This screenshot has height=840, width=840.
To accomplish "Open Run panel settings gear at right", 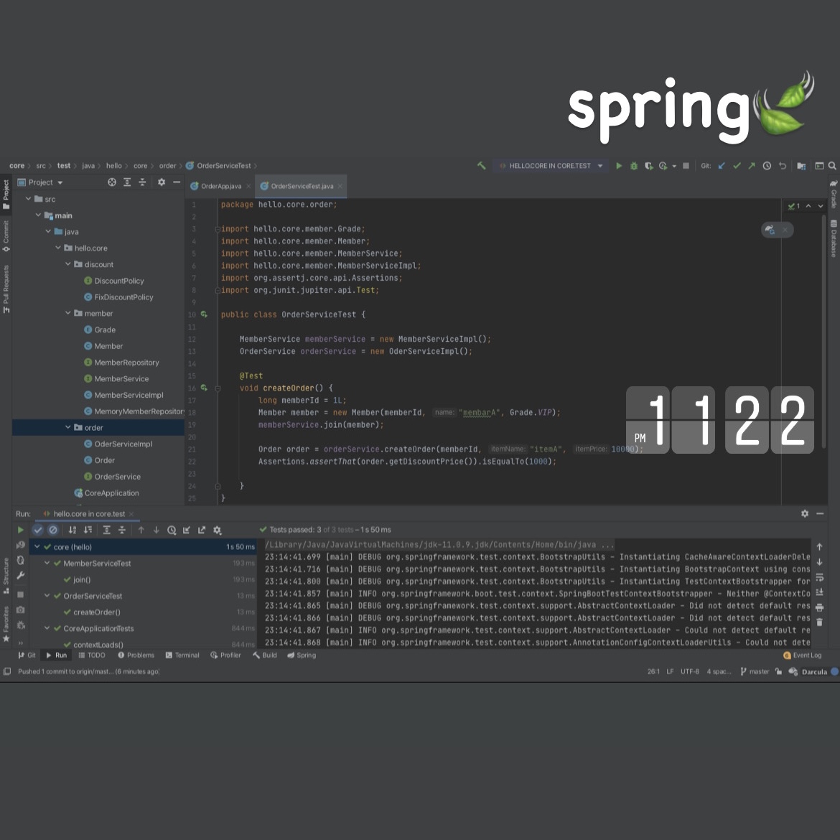I will (805, 513).
